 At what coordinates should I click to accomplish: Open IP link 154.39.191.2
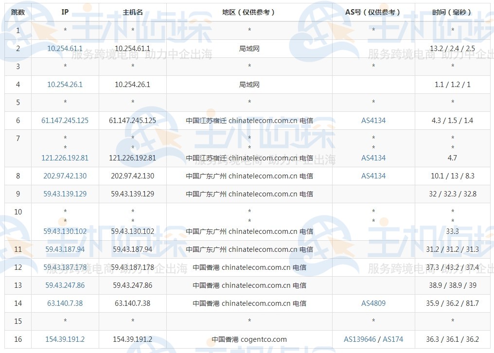[65, 339]
